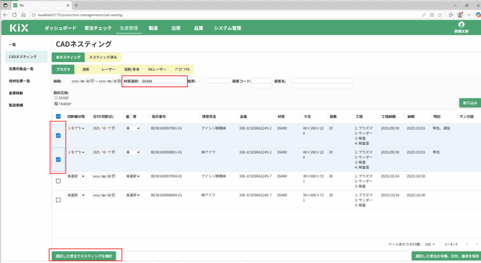Open 母材在庫一覧 in the left sidebar
This screenshot has height=263, width=481.
coord(19,81)
